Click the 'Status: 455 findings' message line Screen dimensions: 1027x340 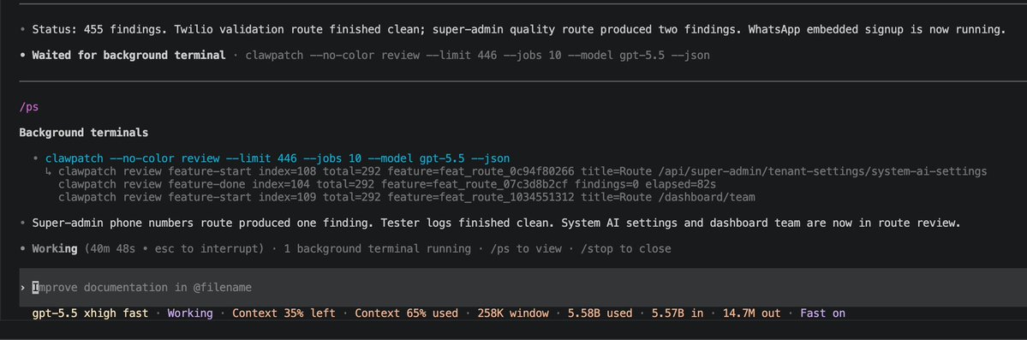[x=519, y=29]
